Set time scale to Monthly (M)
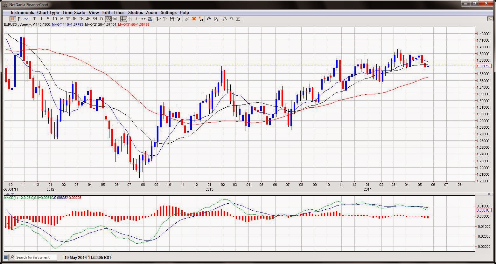This screenshot has height=264, width=496. pos(115,19)
